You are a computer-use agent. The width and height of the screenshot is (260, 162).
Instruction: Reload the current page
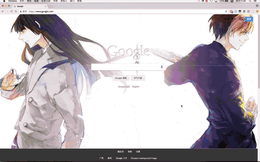coord(11,11)
